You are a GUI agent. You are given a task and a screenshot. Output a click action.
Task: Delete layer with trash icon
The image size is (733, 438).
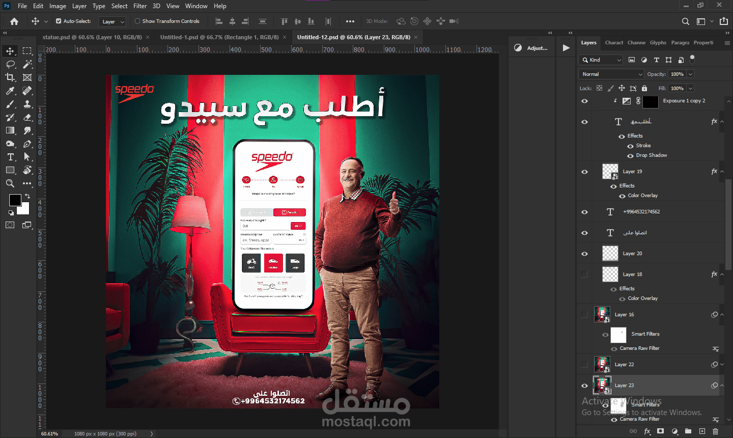pyautogui.click(x=716, y=431)
